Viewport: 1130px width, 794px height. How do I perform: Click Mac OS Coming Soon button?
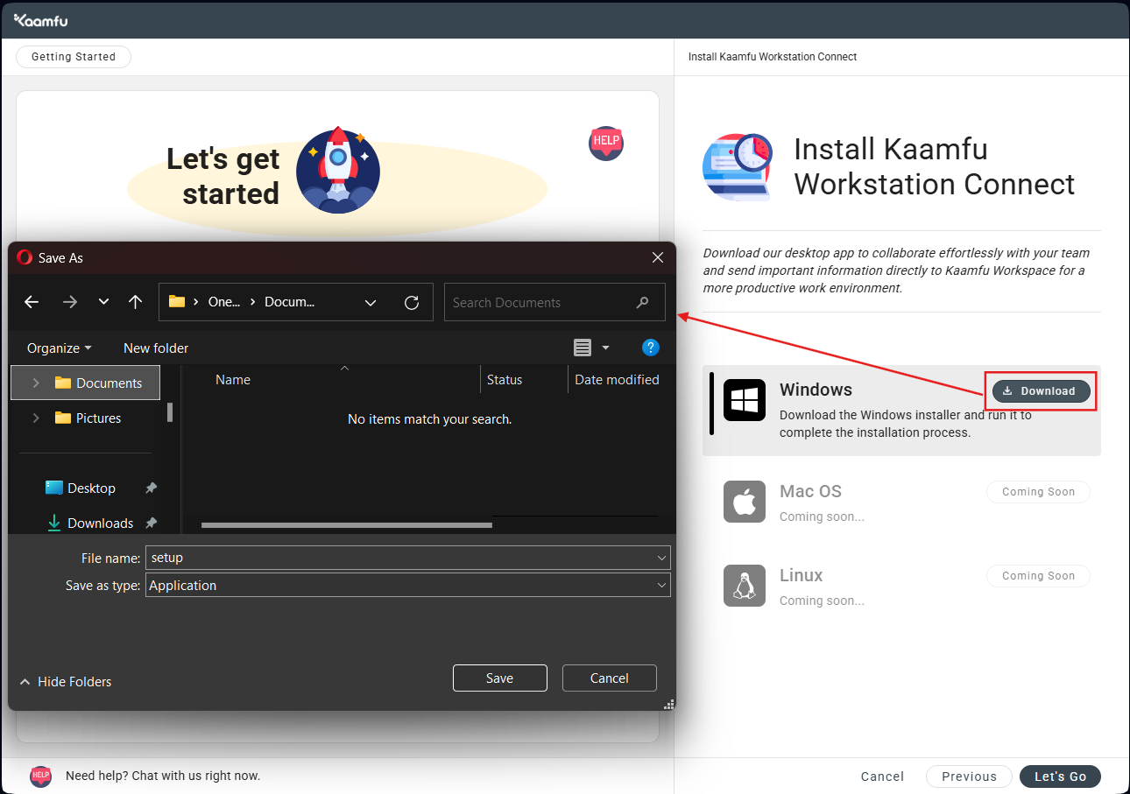(1038, 492)
